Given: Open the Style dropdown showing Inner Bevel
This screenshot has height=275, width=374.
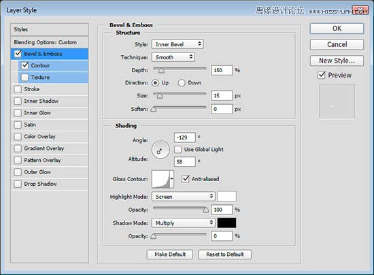Looking at the screenshot, I should point(177,44).
